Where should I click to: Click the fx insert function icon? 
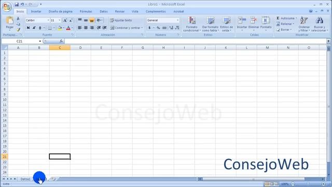click(61, 41)
